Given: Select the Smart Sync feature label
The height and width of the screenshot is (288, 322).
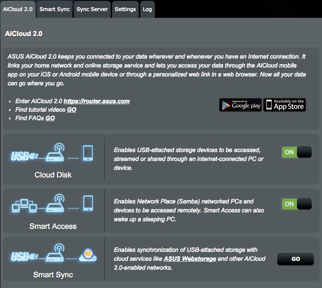Looking at the screenshot, I should coord(53,275).
